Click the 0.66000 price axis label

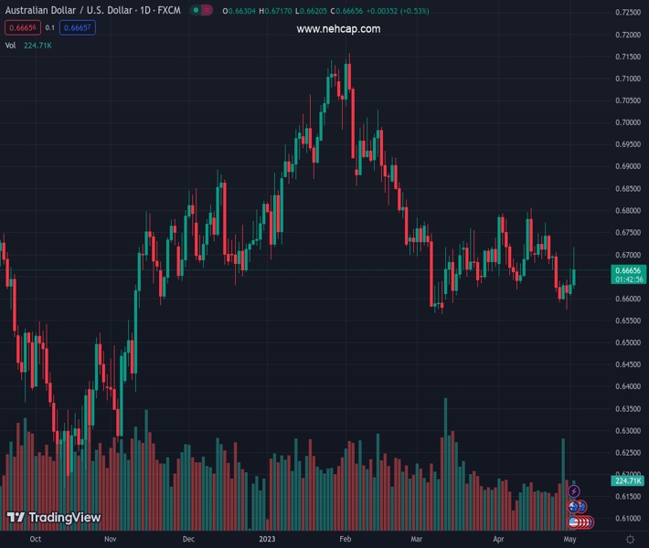[628, 299]
